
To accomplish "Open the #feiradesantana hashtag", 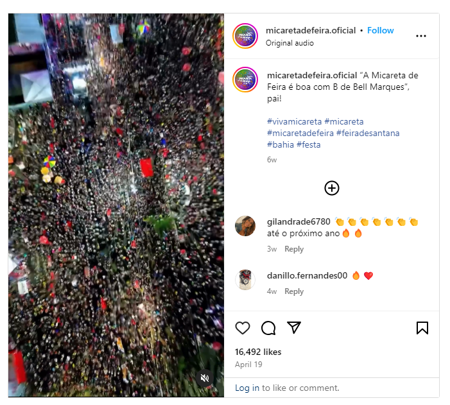I will [x=368, y=134].
